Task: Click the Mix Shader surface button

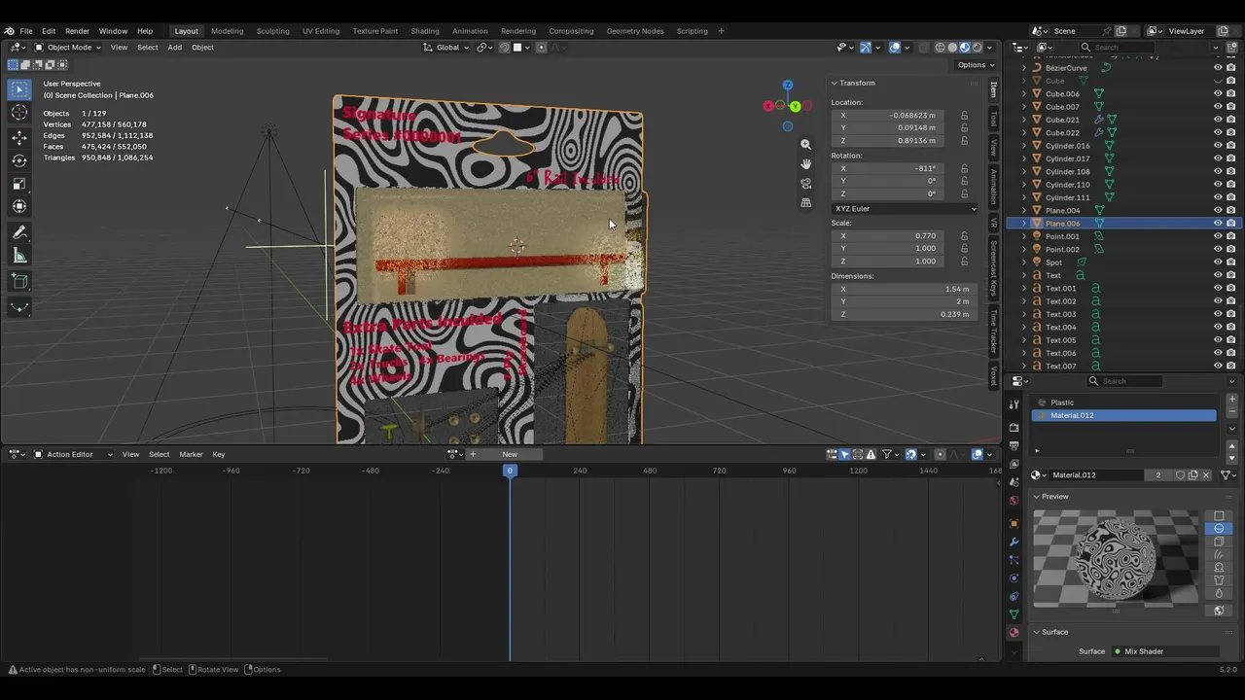Action: [1165, 651]
